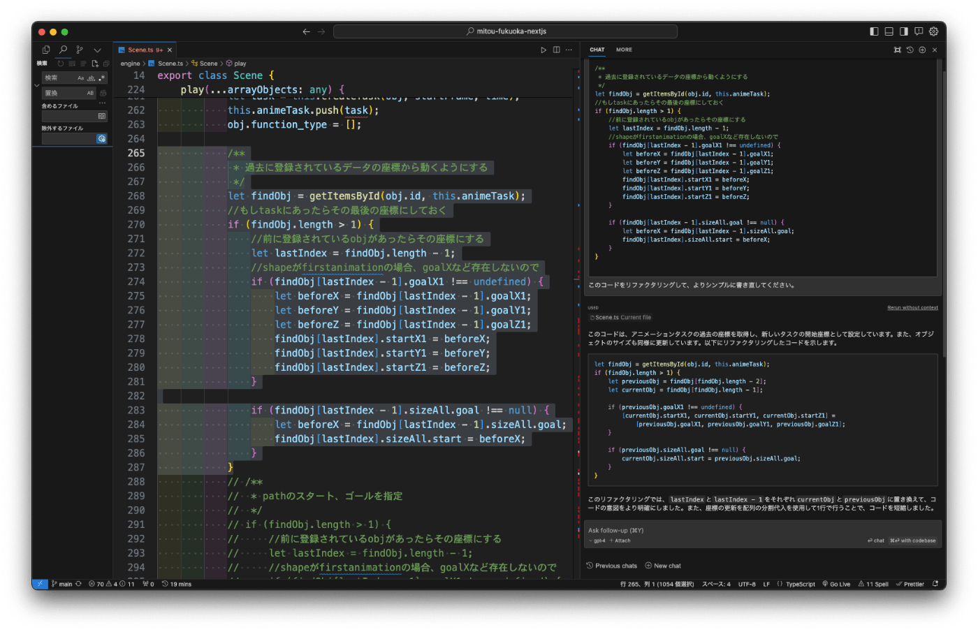Click New chat at bottom
Screen dimensions: 978x632
[x=663, y=566]
